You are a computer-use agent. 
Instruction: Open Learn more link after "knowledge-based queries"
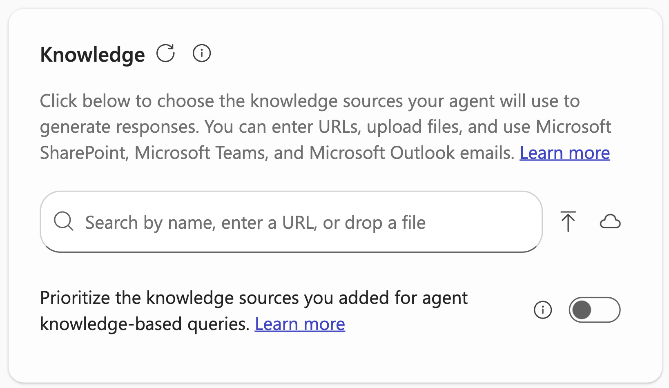tap(300, 324)
